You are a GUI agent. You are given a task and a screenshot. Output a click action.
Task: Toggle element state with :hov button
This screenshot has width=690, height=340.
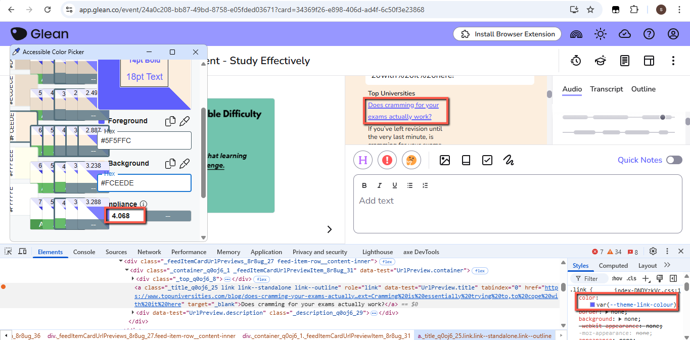tap(617, 278)
